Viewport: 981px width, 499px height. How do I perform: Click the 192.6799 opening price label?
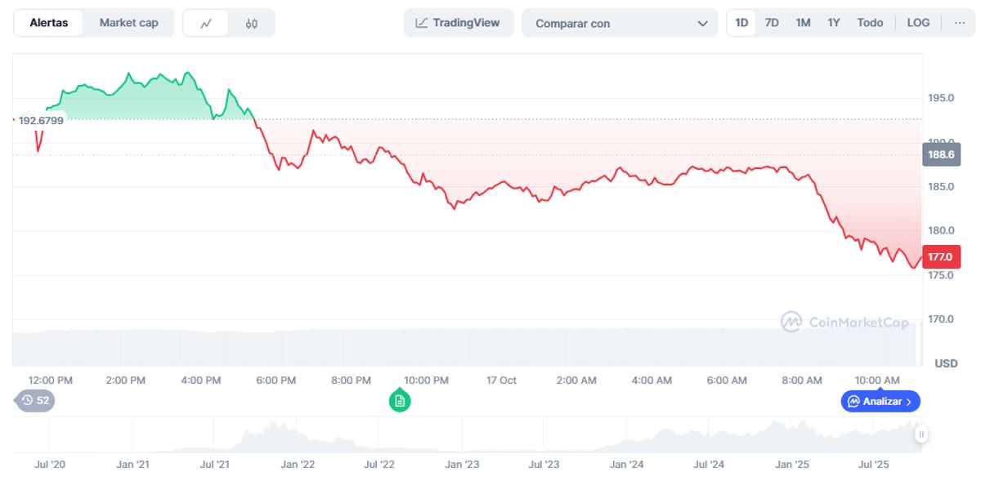tap(40, 120)
